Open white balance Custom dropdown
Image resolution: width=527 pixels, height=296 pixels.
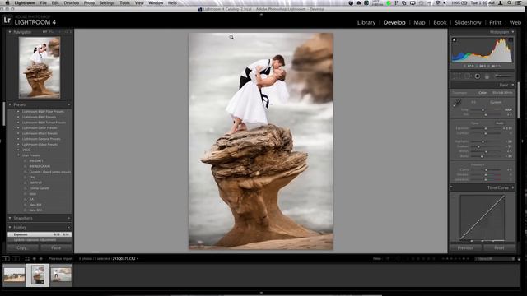point(497,102)
